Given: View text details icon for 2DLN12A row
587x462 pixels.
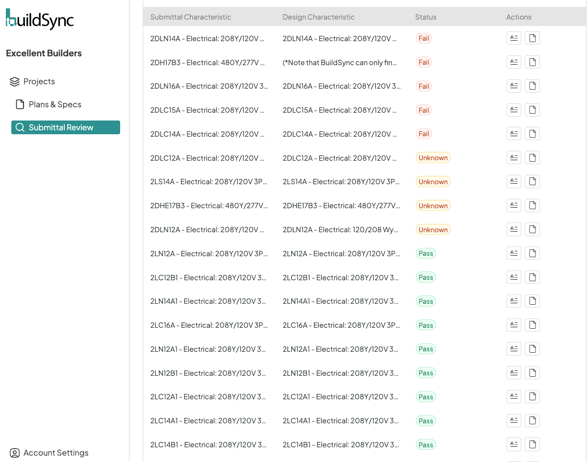Looking at the screenshot, I should (514, 230).
